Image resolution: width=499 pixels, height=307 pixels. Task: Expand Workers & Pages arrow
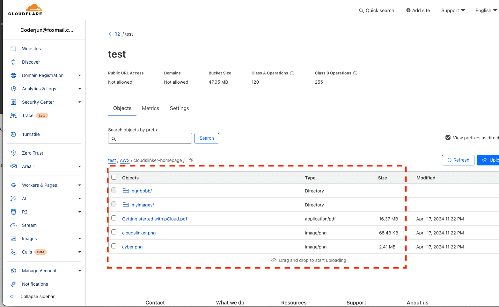tap(80, 185)
